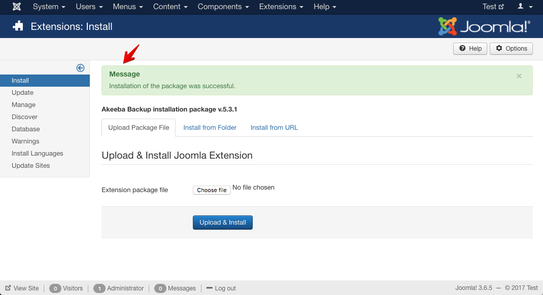Switch to Install from URL tab
The height and width of the screenshot is (295, 543).
[274, 128]
